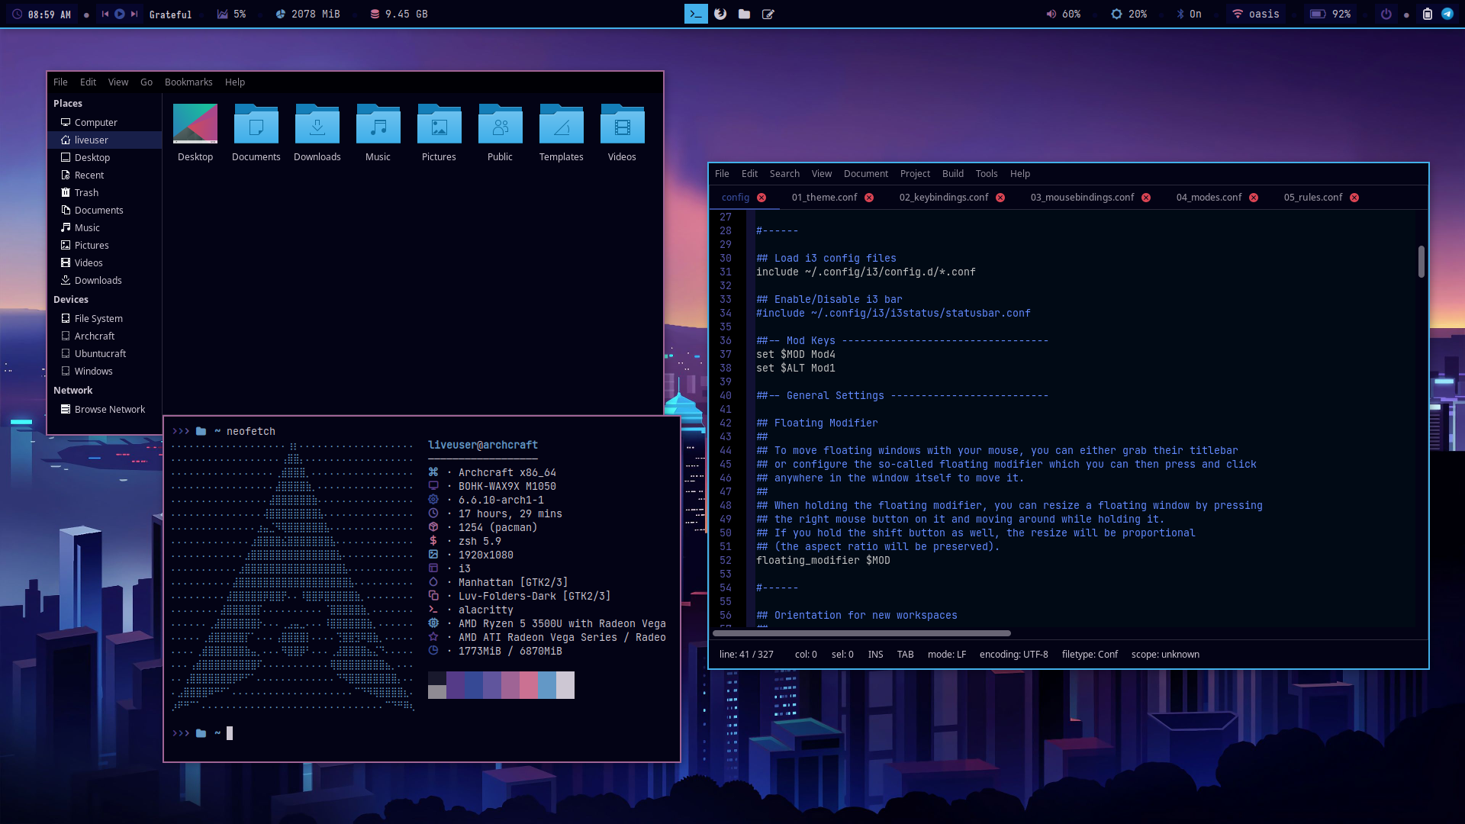Open the file manager launcher in the top bar
The width and height of the screenshot is (1465, 824).
[x=744, y=14]
